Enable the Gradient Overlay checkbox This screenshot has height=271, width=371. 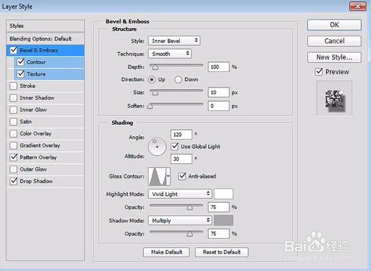[x=14, y=146]
